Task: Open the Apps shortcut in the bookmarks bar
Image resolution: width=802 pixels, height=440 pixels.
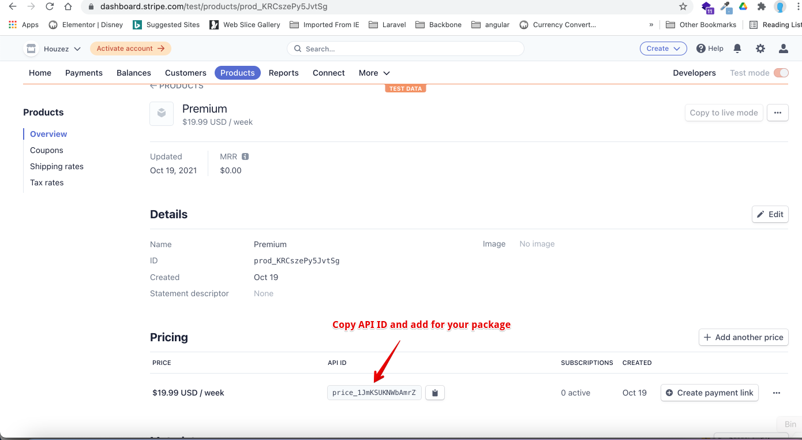Action: point(24,25)
